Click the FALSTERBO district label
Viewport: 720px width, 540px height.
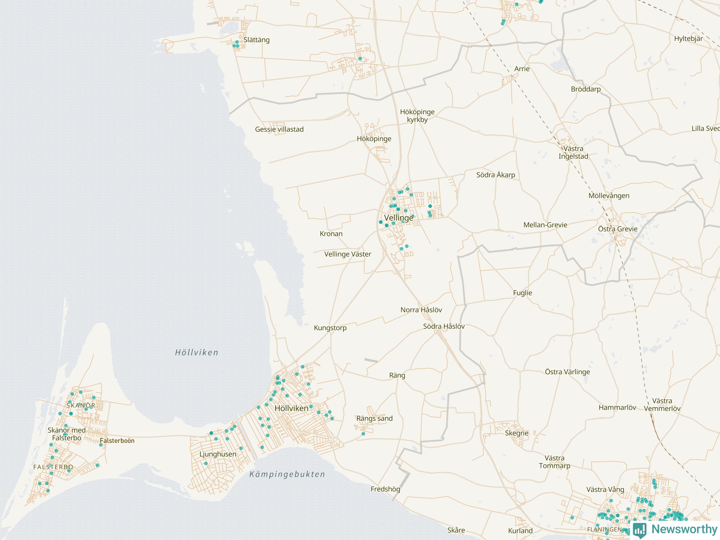53,467
